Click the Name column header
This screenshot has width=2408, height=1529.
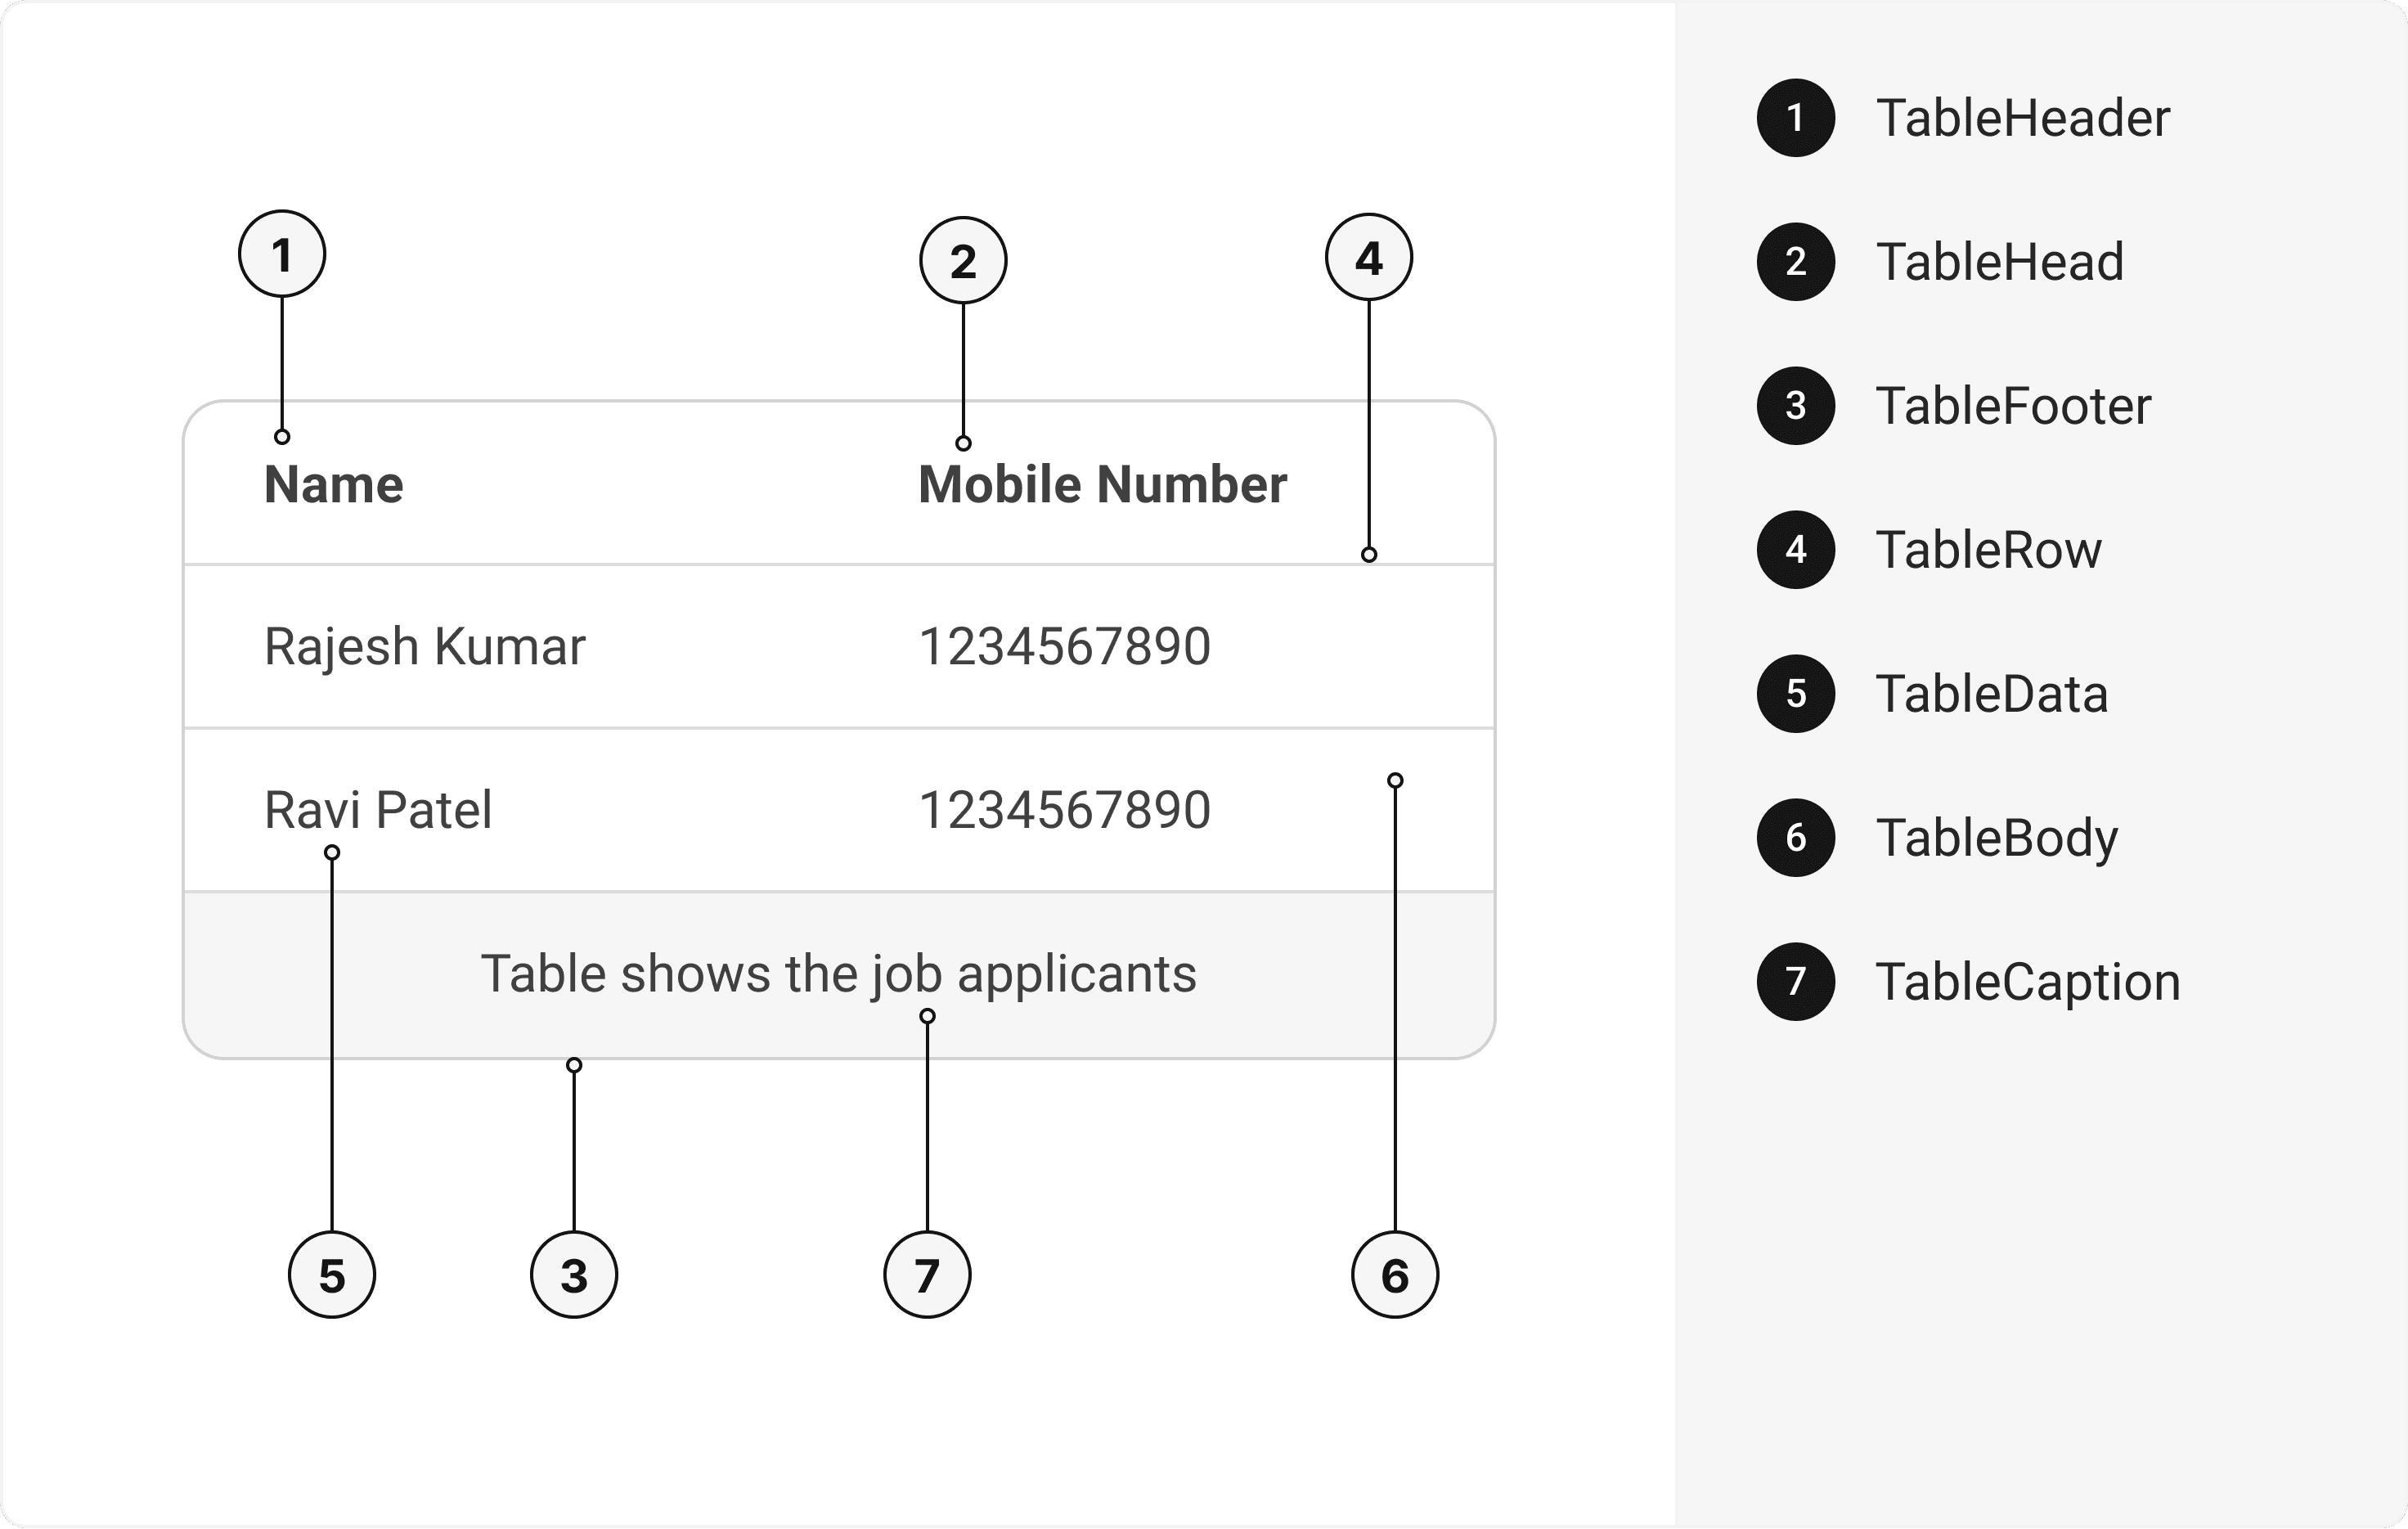334,485
